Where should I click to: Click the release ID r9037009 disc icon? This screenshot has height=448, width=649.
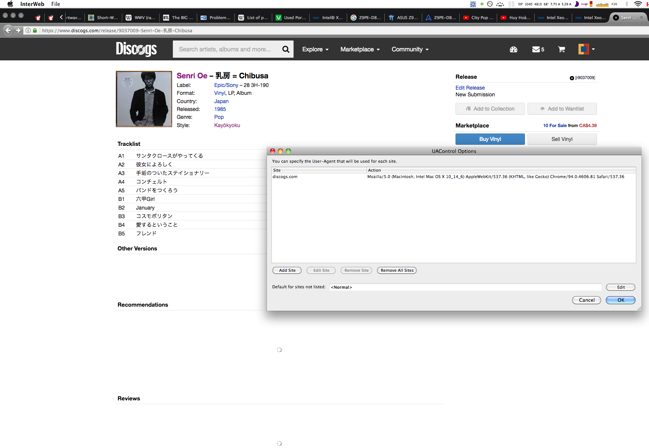[x=572, y=78]
